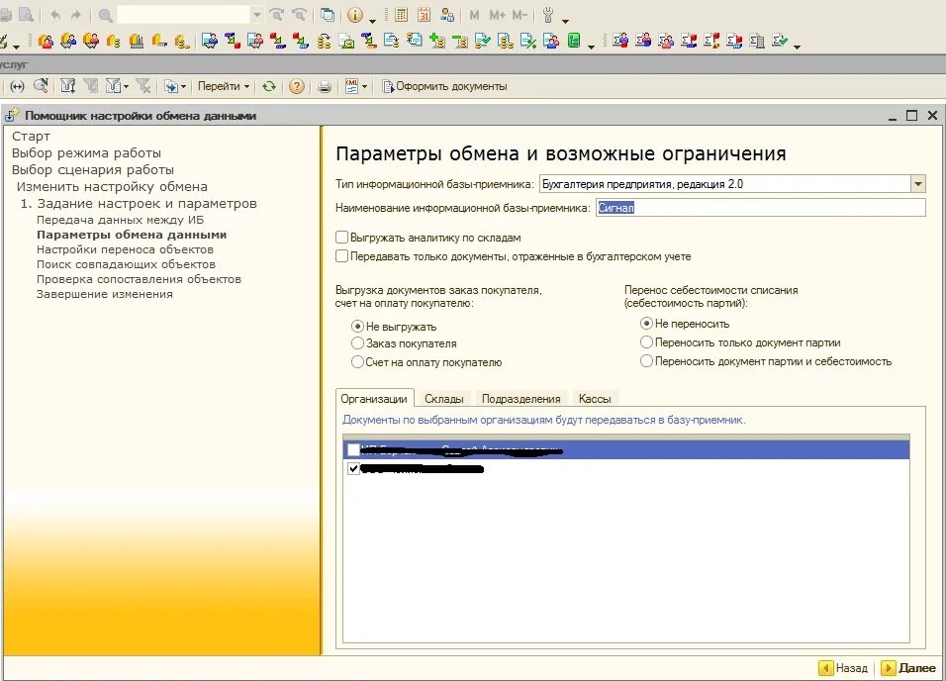
Task: Open the built-in calculator from the toolbar
Action: click(x=401, y=15)
